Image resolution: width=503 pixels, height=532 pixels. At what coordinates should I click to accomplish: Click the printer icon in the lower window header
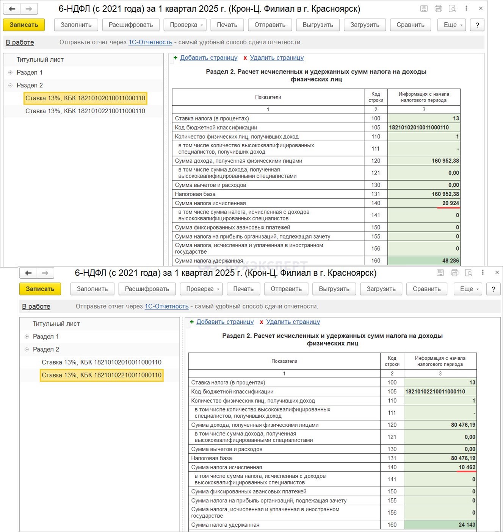454,273
